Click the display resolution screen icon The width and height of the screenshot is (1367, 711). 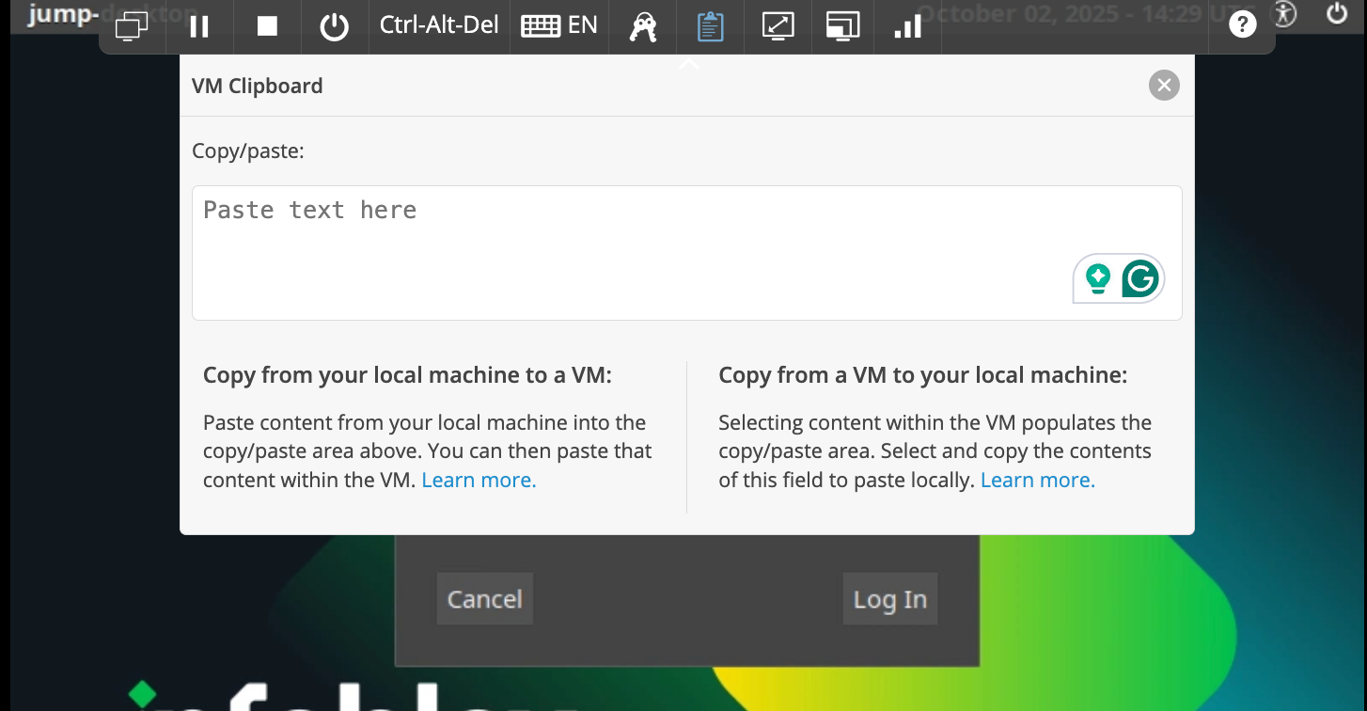pos(843,26)
